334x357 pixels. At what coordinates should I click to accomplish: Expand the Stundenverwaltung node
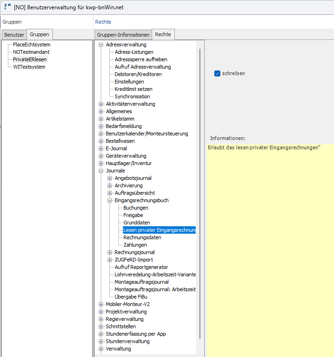[x=101, y=342]
